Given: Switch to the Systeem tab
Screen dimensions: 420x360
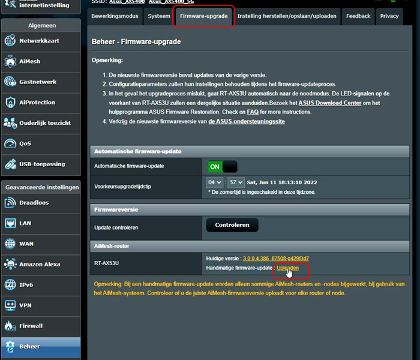Looking at the screenshot, I should tap(159, 16).
